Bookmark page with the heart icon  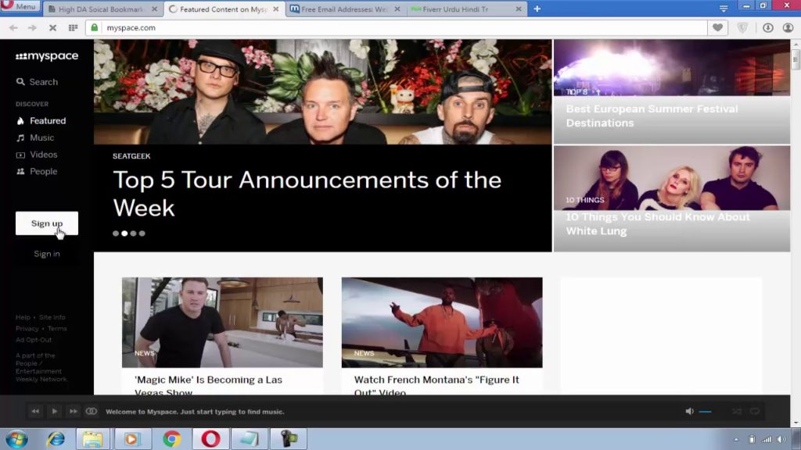click(718, 27)
